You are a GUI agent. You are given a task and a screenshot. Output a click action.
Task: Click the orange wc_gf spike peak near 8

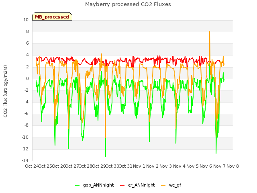(210, 32)
